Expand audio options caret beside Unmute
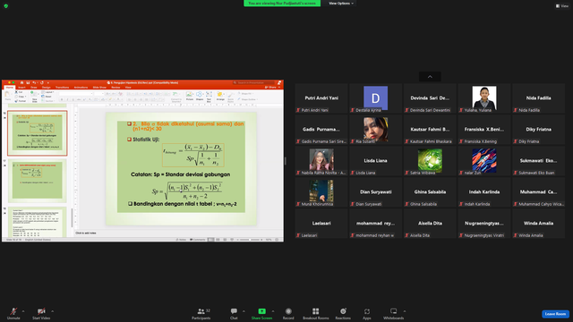The width and height of the screenshot is (573, 322). click(23, 311)
